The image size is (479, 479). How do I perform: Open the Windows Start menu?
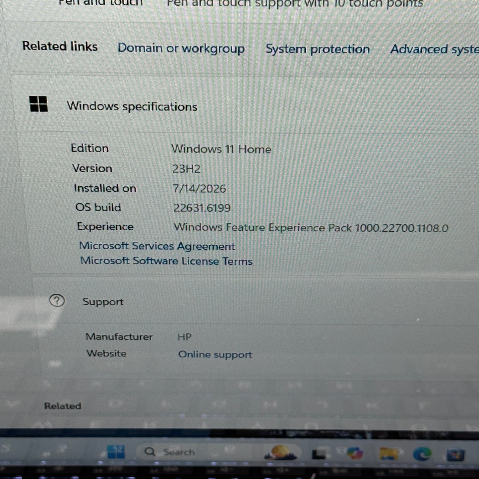click(116, 452)
